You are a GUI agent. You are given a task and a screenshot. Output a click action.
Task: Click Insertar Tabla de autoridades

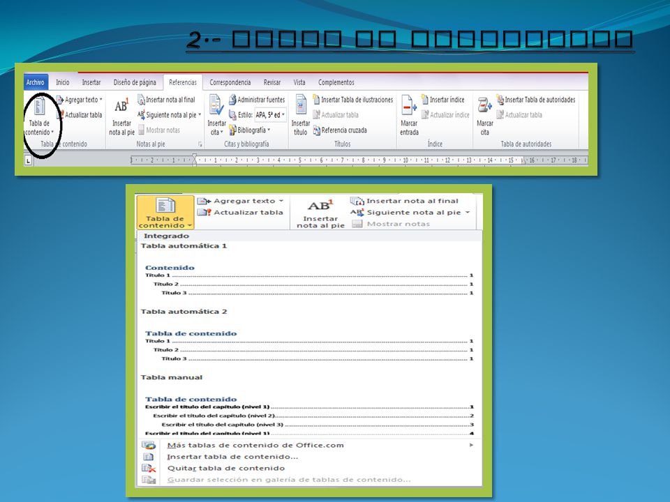click(x=536, y=100)
